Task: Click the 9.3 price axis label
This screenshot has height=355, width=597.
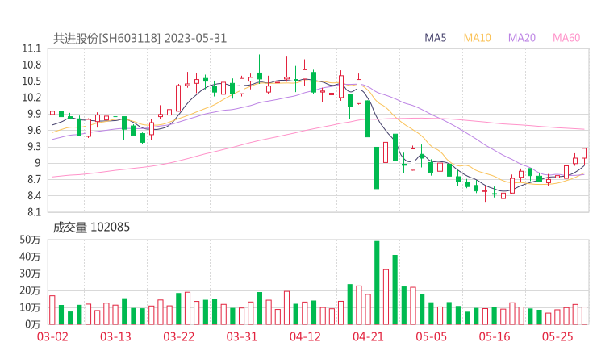Action: (34, 147)
